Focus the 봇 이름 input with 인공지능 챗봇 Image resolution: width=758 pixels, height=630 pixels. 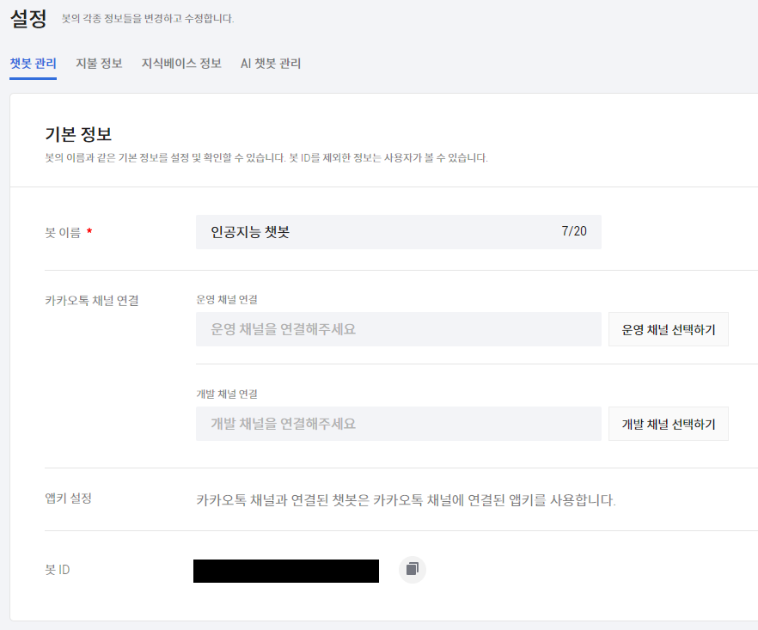point(399,232)
